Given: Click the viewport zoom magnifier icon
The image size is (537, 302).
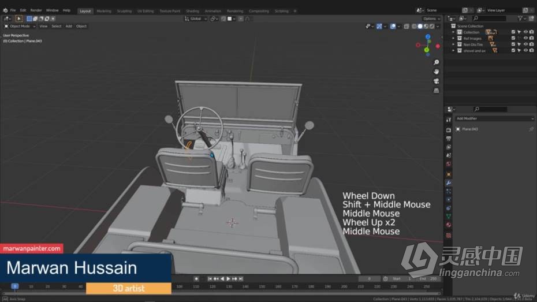Looking at the screenshot, I should pos(437,62).
